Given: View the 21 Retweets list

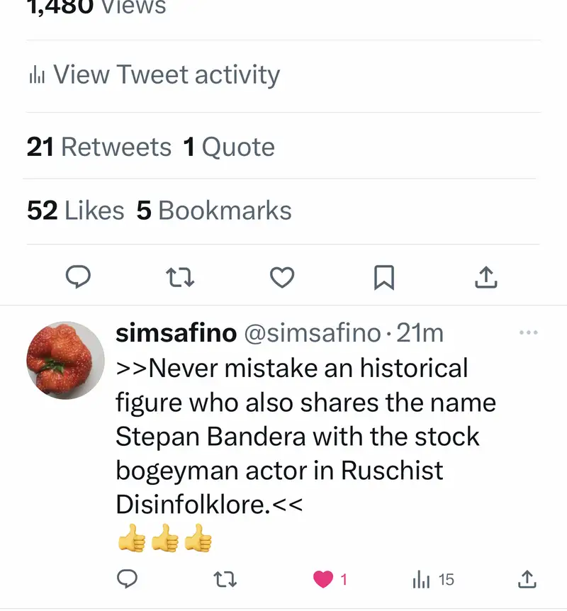Looking at the screenshot, I should (99, 147).
